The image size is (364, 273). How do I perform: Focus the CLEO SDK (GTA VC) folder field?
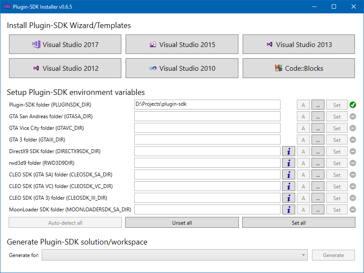pos(207,186)
